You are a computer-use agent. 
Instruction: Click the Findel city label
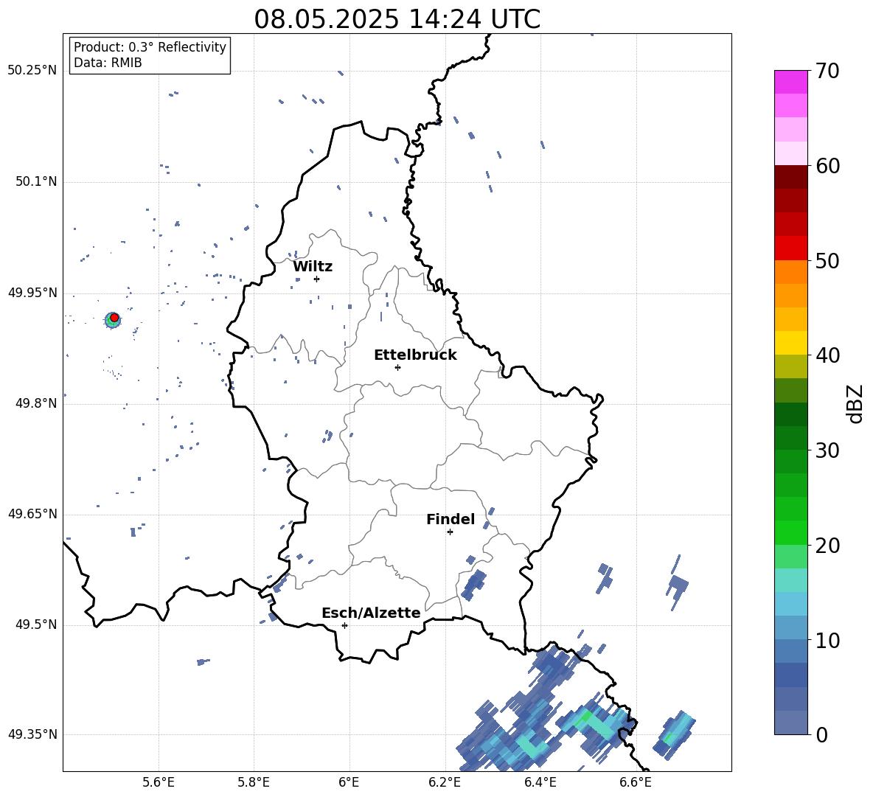(x=451, y=519)
